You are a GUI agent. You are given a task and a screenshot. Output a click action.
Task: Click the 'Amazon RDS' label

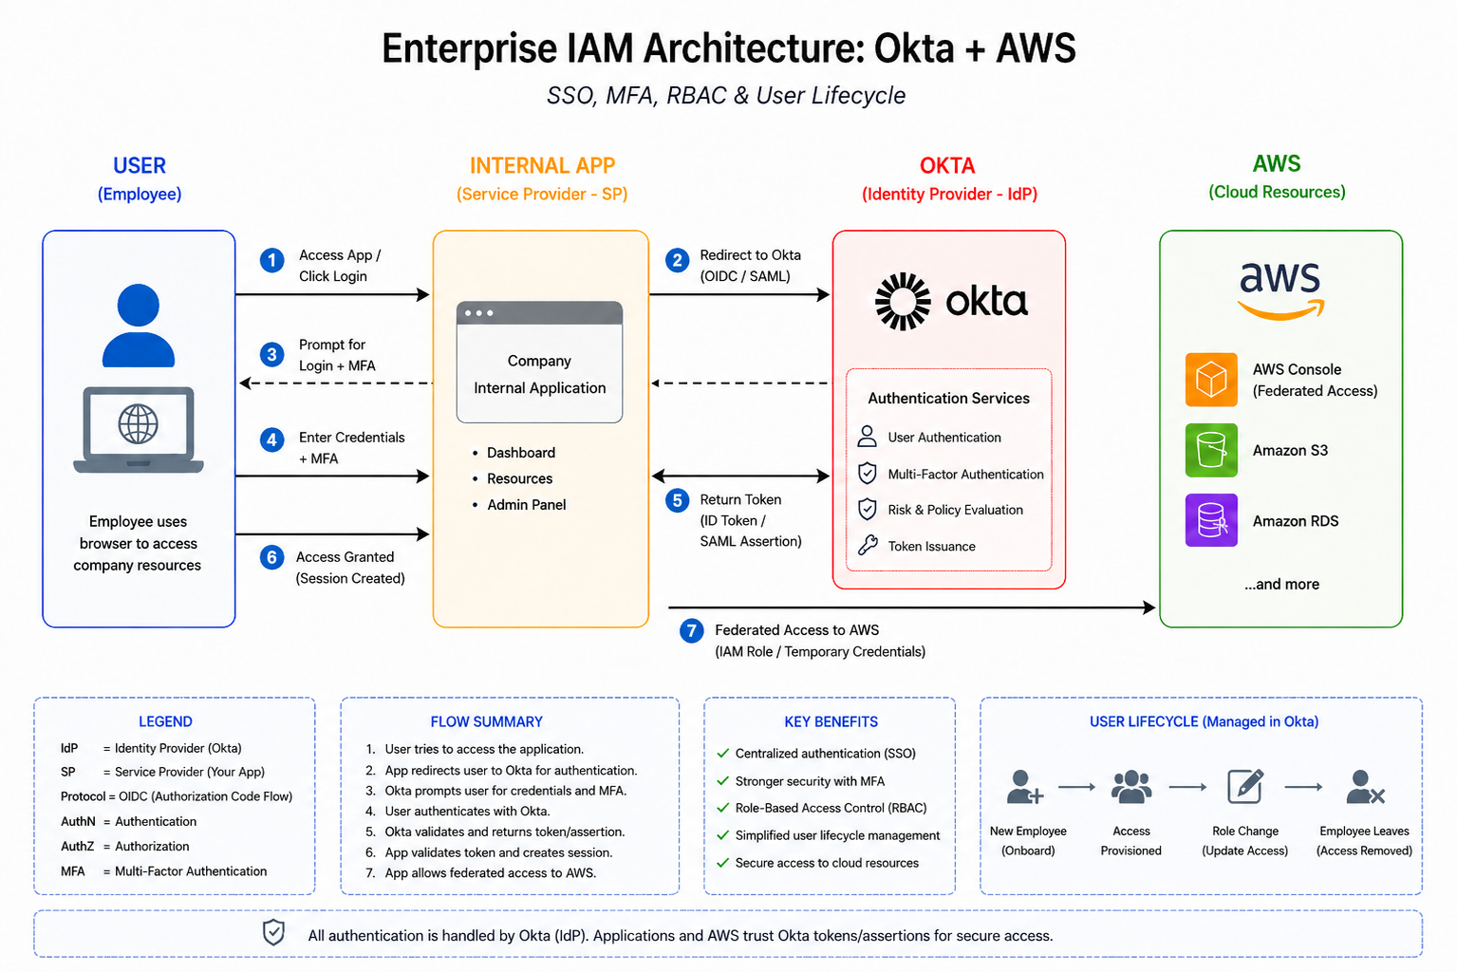click(x=1296, y=521)
